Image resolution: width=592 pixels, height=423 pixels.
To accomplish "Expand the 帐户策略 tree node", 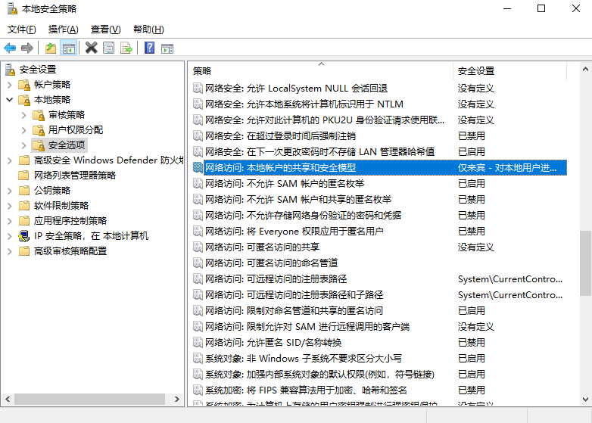I will (10, 85).
